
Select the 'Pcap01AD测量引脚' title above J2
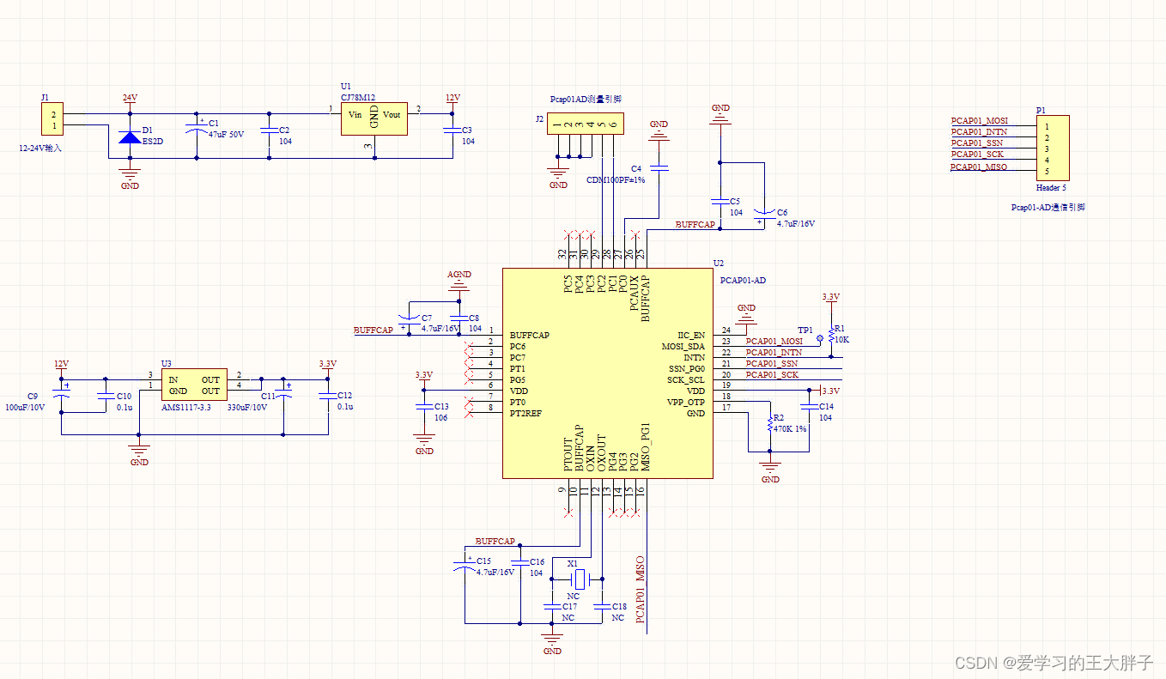coord(585,100)
